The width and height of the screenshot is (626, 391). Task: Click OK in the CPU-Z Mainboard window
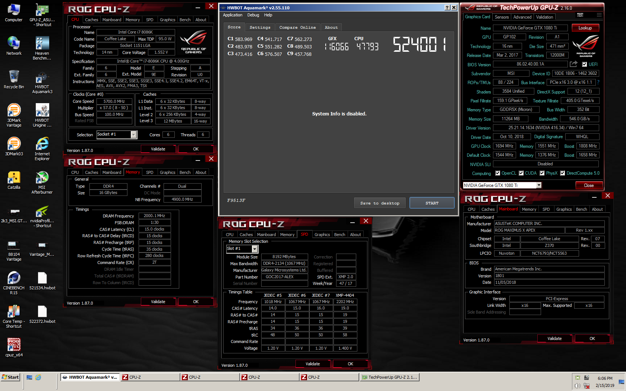coord(592,338)
